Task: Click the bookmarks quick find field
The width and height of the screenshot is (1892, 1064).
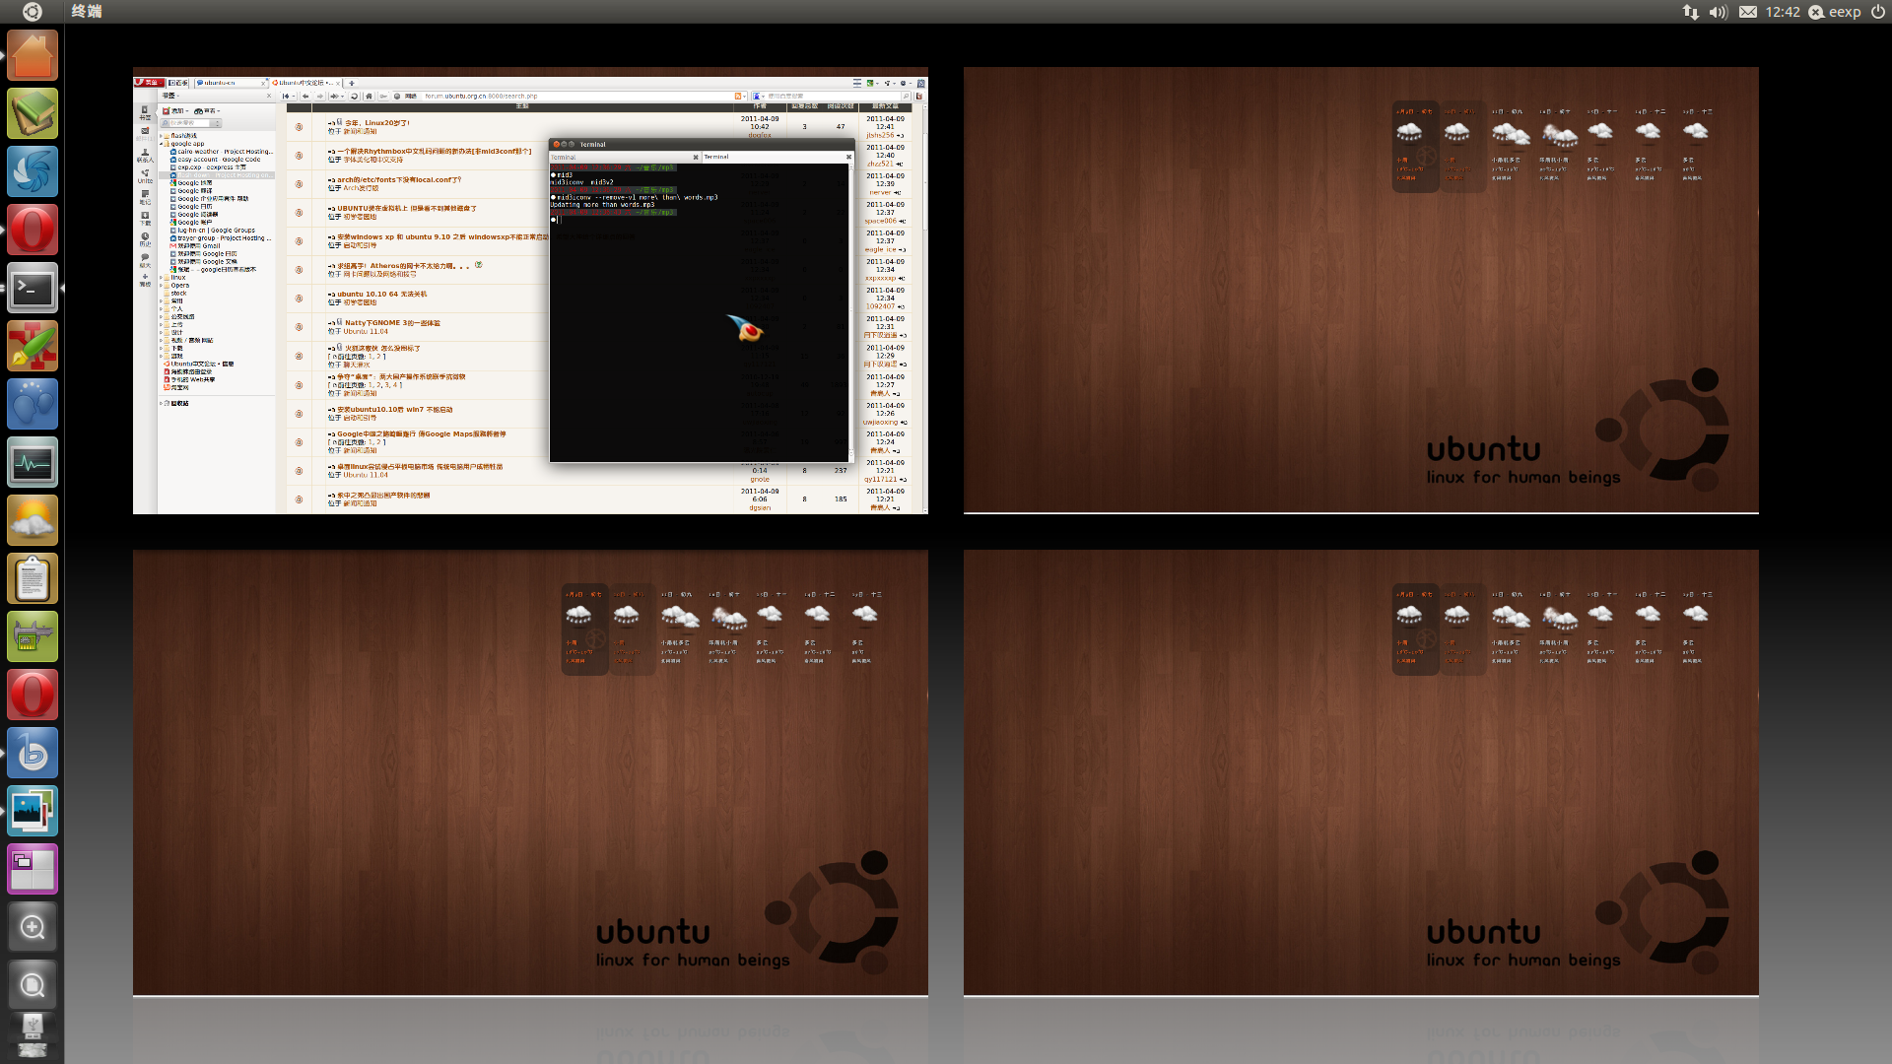Action: 190,123
